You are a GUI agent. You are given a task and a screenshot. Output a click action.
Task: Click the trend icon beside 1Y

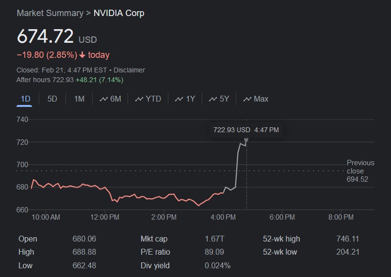tap(179, 99)
